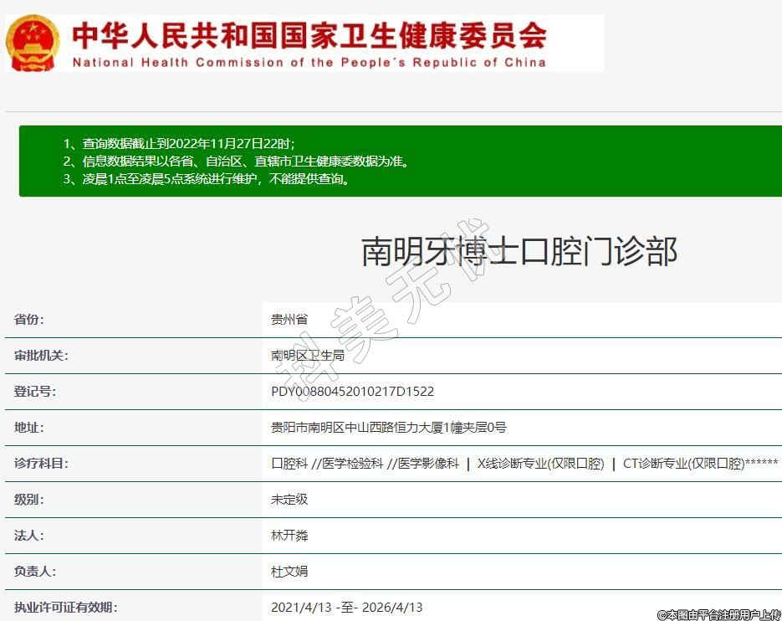Screen dimensions: 782x621
Task: Click the English commission name subtitle
Action: (x=309, y=62)
